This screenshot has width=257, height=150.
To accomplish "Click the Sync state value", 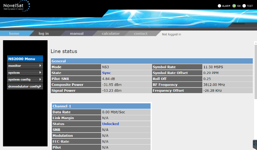I will (106, 73).
